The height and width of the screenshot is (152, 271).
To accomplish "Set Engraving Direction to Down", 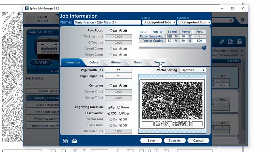I will [119, 107].
